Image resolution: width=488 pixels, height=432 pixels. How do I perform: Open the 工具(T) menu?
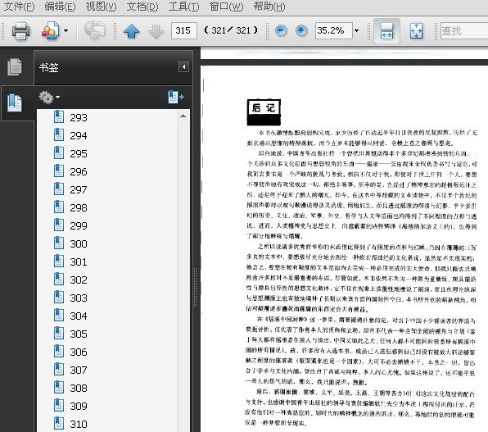pyautogui.click(x=183, y=7)
